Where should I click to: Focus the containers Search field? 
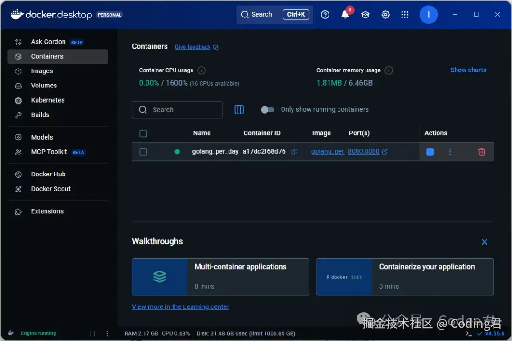[x=177, y=110]
